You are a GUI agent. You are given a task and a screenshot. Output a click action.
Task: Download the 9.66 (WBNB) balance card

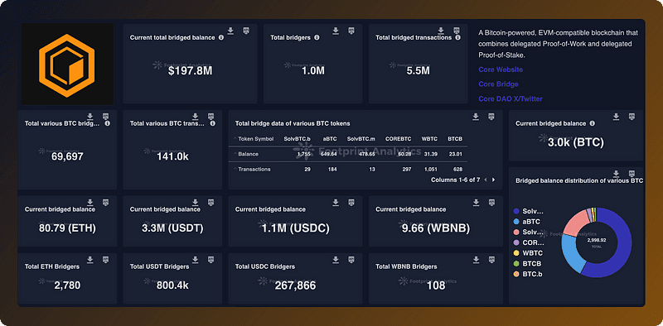[x=476, y=202]
